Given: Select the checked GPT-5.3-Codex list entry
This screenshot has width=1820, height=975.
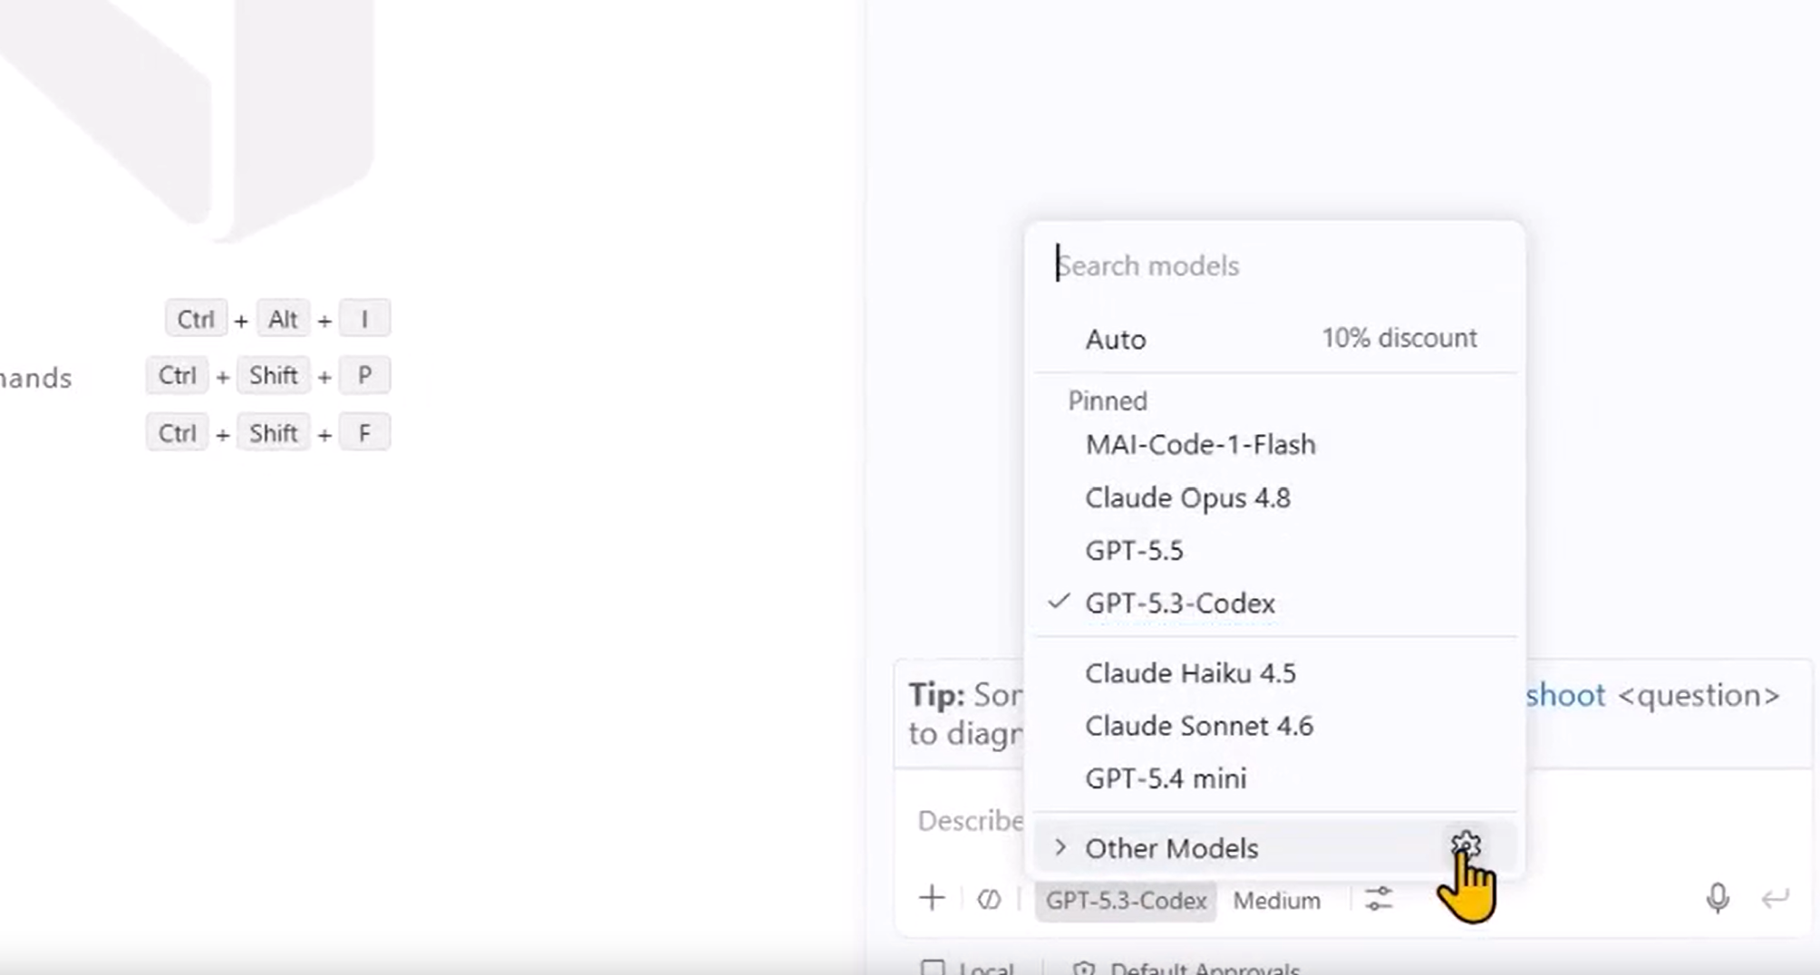Looking at the screenshot, I should [1275, 603].
